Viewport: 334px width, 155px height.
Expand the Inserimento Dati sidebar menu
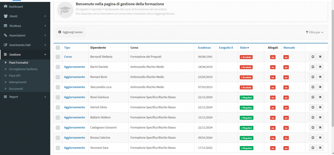25,45
